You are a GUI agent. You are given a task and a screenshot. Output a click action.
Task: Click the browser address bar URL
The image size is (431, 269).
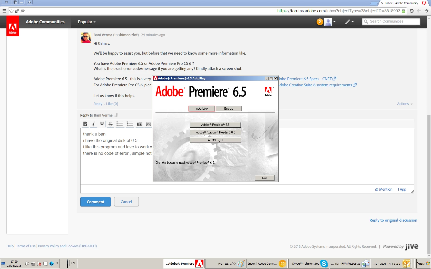click(x=339, y=11)
